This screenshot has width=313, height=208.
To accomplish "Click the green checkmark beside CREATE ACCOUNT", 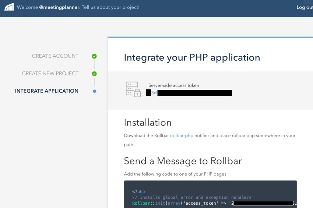I will tap(94, 56).
